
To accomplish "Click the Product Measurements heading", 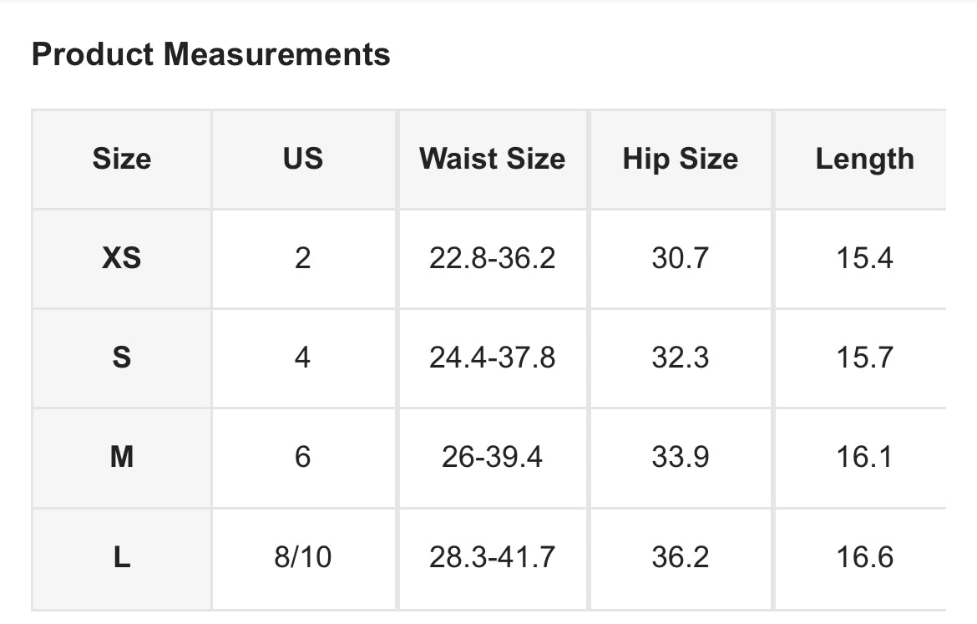I will pyautogui.click(x=210, y=54).
